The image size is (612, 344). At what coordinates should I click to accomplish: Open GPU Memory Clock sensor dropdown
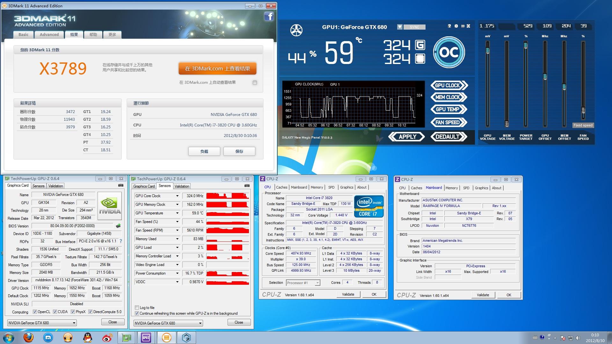tap(177, 204)
